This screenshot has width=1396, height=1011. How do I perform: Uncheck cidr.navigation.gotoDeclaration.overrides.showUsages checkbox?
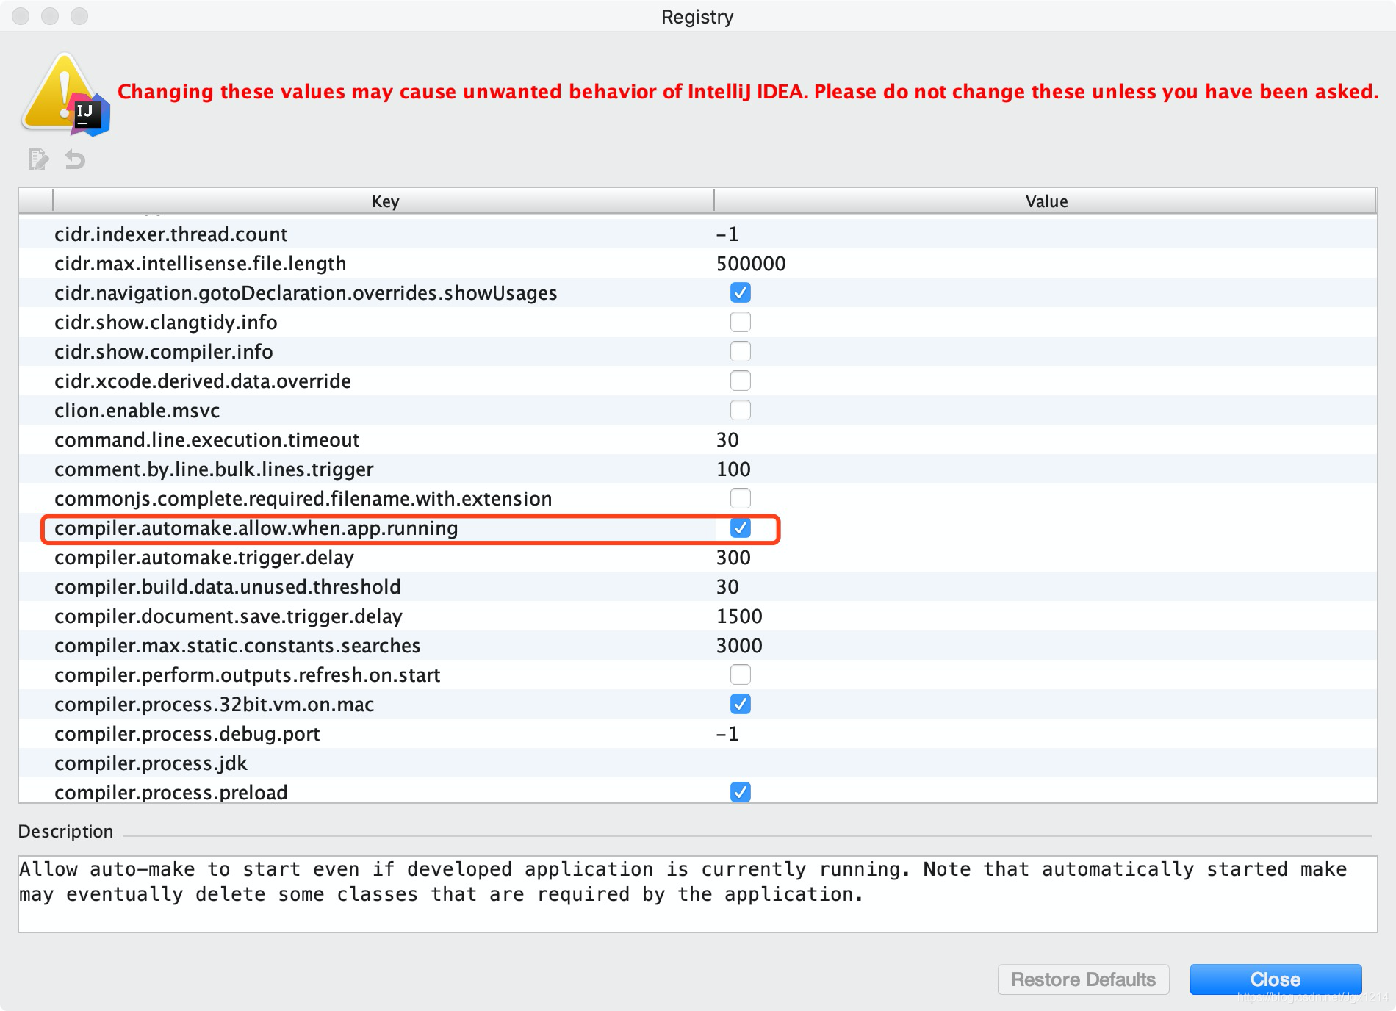(x=740, y=292)
